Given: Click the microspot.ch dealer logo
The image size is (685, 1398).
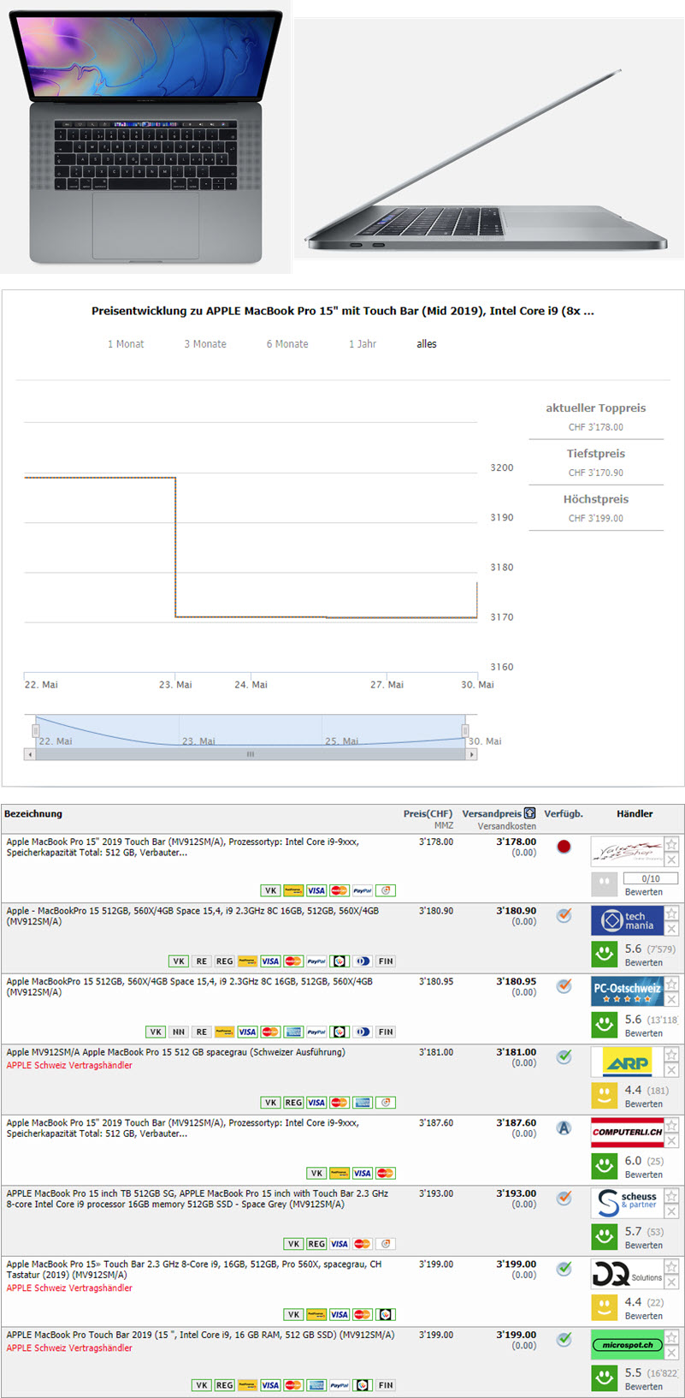Looking at the screenshot, I should coord(627,1345).
